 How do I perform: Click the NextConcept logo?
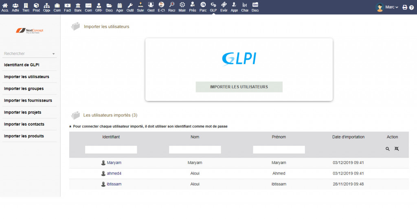tap(29, 31)
